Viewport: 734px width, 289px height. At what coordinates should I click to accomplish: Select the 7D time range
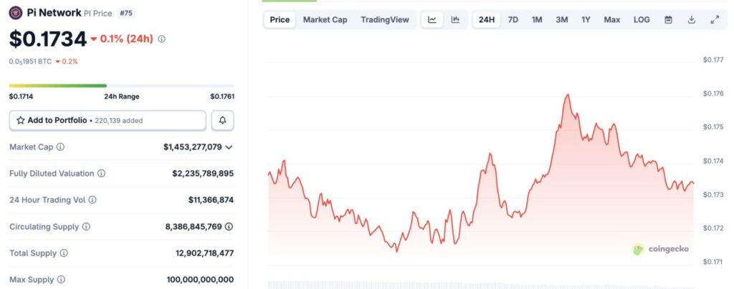513,19
